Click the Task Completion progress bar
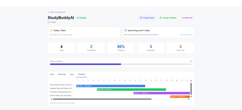 pos(121,64)
